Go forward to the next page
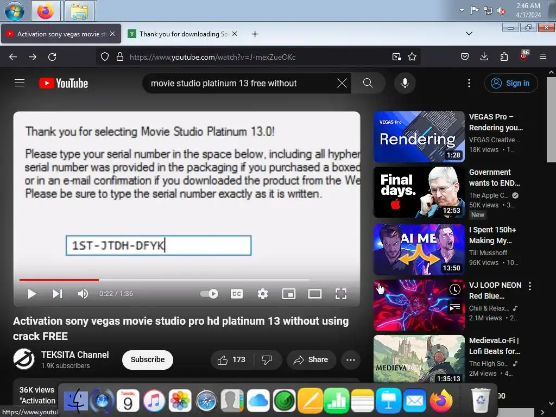Image resolution: width=556 pixels, height=417 pixels. 33,56
